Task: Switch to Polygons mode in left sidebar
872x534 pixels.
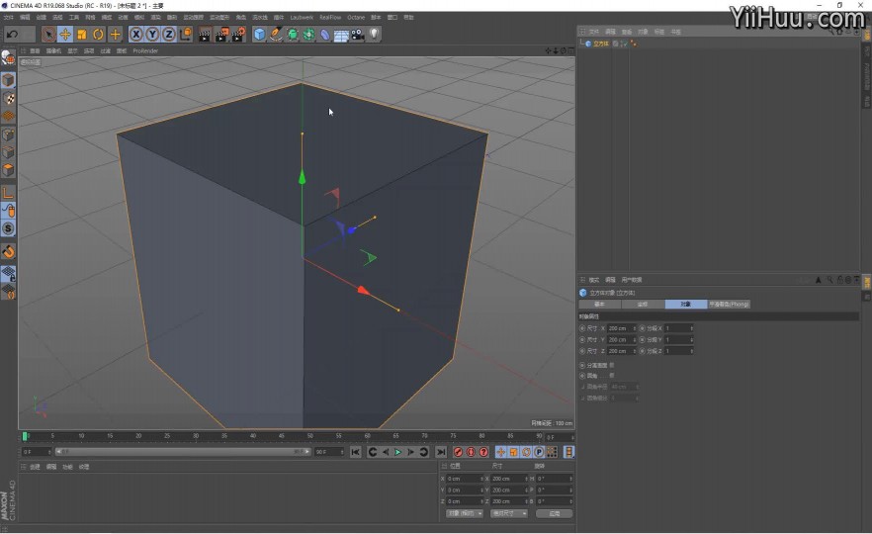Action: pos(8,170)
